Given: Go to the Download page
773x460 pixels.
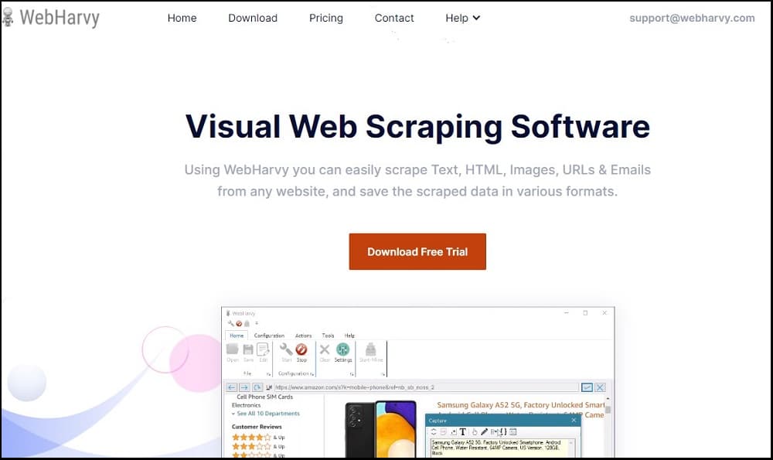Looking at the screenshot, I should [x=253, y=18].
